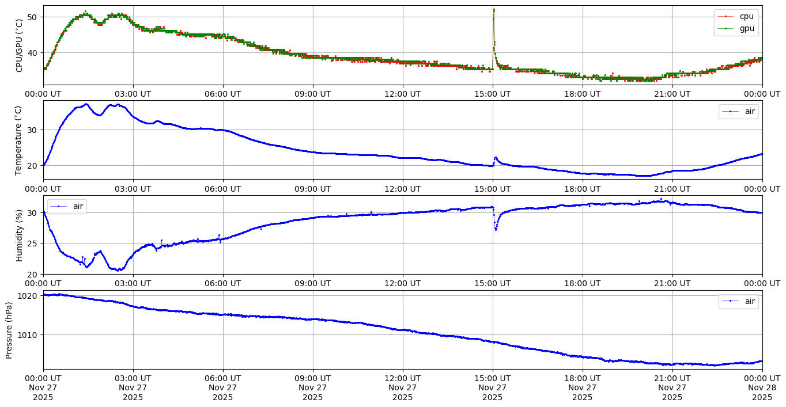Click the Temperature (°C) y-axis label
The image size is (786, 407).
click(19, 140)
